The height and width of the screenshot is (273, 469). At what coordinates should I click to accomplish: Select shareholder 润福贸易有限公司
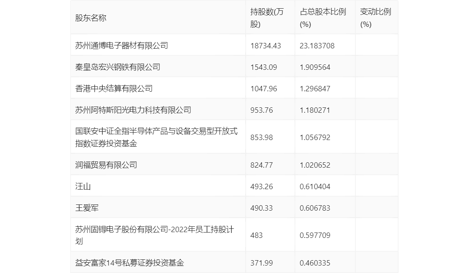[x=106, y=165]
